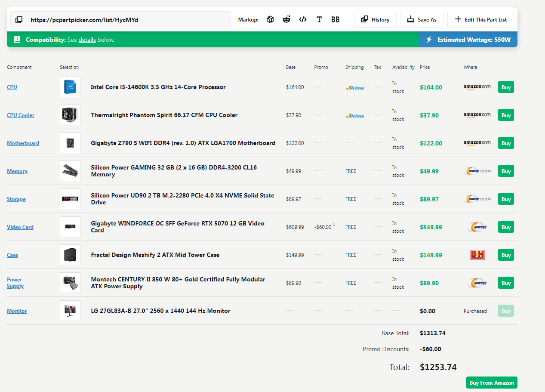Open the Monitor component link
This screenshot has height=392, width=545.
coord(17,311)
